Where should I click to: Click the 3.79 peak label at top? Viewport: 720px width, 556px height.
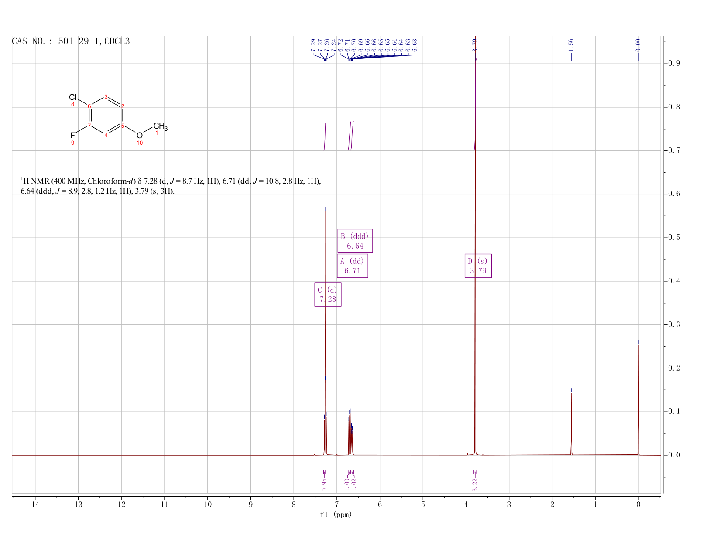(x=475, y=45)
